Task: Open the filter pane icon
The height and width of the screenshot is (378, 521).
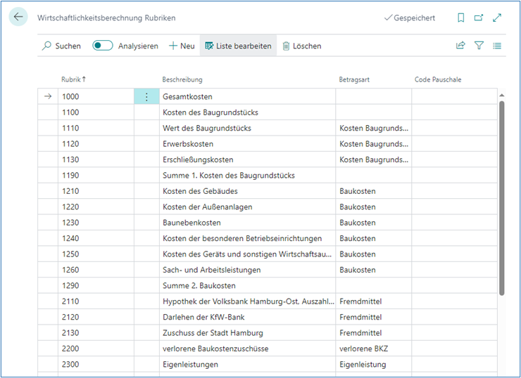Action: click(479, 46)
